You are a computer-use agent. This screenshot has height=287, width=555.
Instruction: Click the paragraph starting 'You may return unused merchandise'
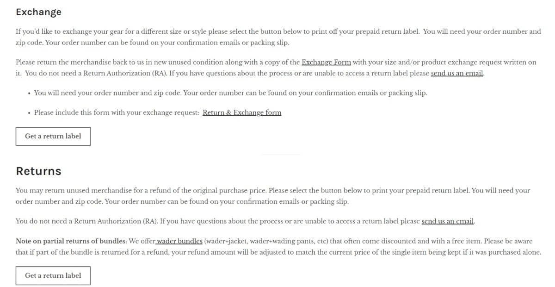pyautogui.click(x=273, y=196)
